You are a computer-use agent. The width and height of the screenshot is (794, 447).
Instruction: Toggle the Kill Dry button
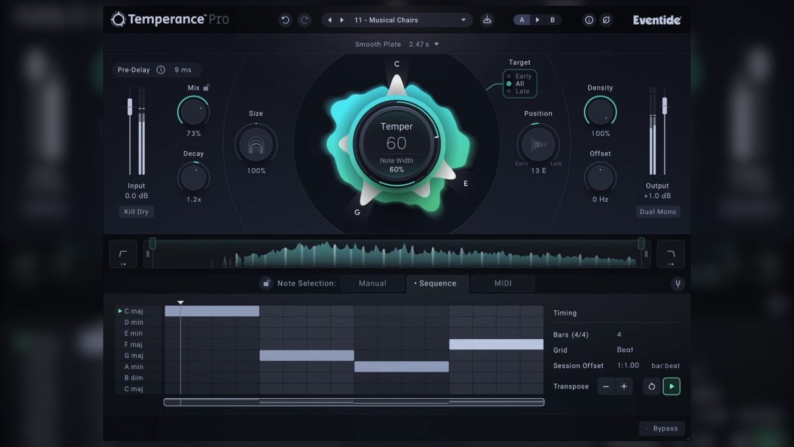coord(136,212)
